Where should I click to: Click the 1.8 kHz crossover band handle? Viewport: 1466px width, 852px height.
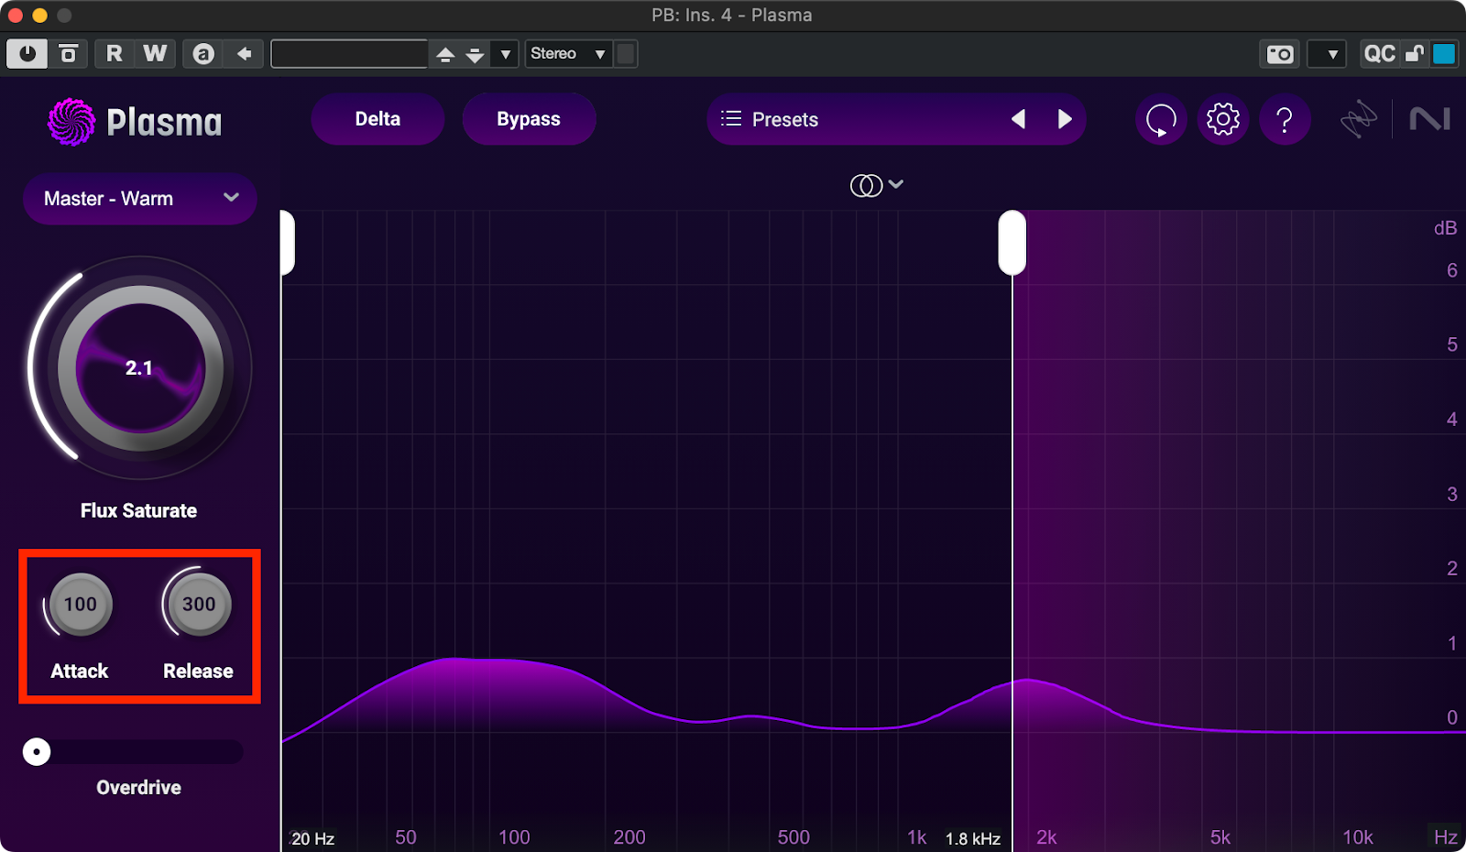1012,242
